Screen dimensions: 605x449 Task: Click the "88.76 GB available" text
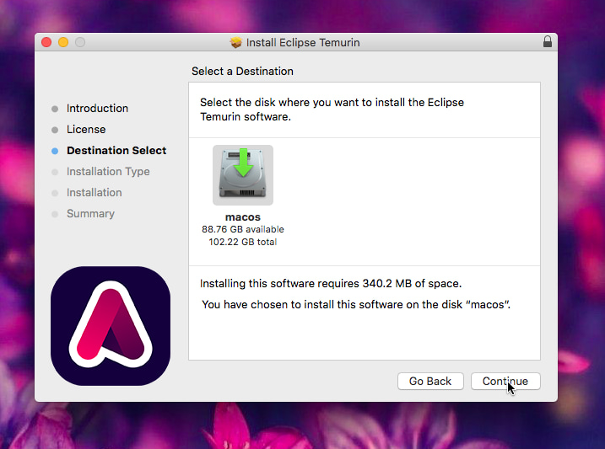point(243,229)
